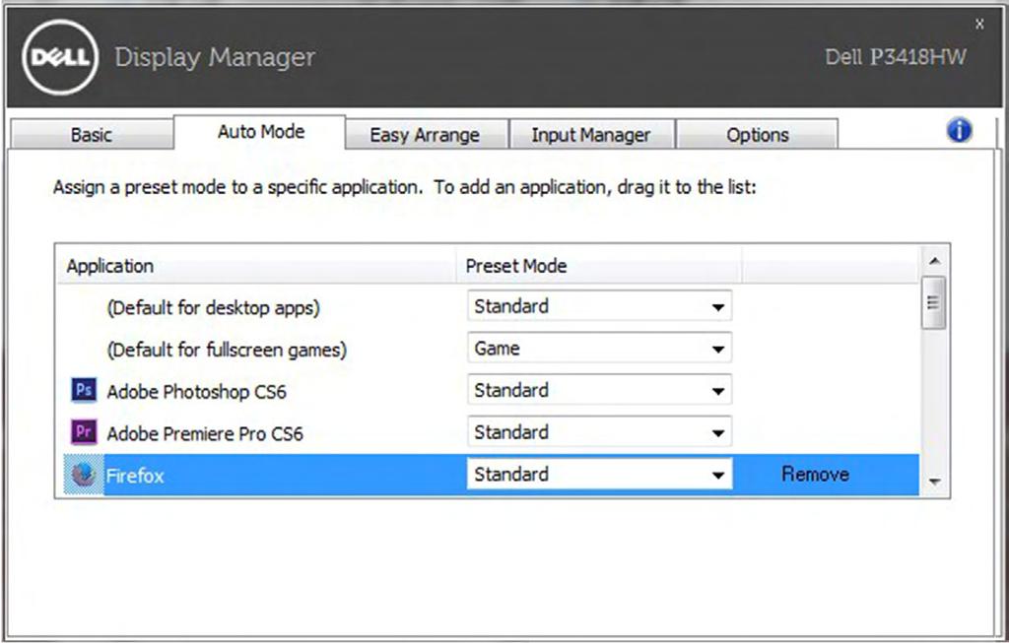Click the blue info icon

point(959,131)
